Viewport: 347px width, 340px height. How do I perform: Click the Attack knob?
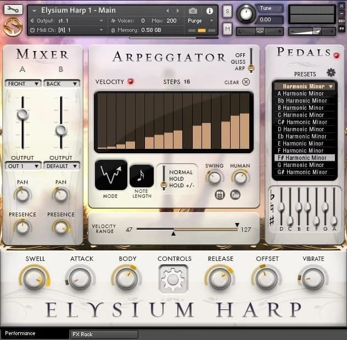click(80, 279)
